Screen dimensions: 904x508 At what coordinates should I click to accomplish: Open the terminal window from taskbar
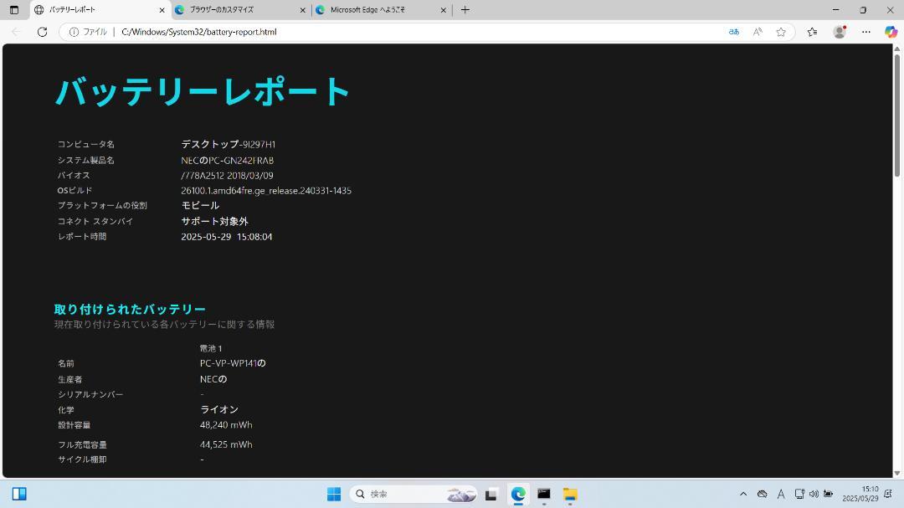(544, 494)
